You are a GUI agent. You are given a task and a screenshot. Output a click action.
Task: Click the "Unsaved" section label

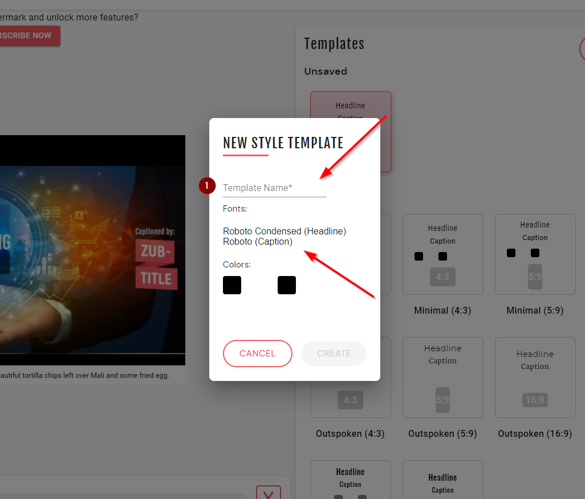click(326, 71)
